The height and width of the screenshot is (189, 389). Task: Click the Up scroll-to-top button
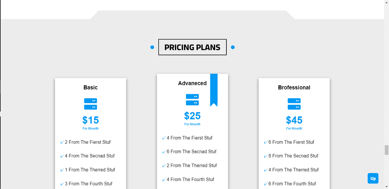click(x=373, y=178)
